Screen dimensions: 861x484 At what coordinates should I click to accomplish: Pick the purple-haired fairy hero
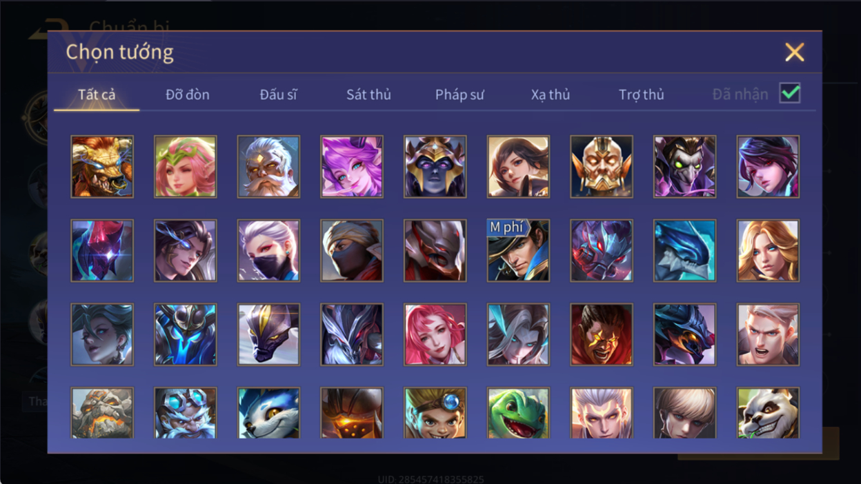[352, 167]
